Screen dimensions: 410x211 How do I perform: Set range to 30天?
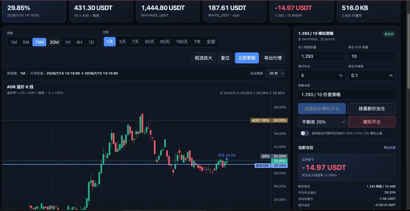click(149, 42)
